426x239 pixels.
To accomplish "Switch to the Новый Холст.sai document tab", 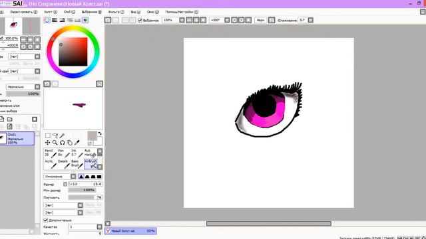I will [x=130, y=231].
